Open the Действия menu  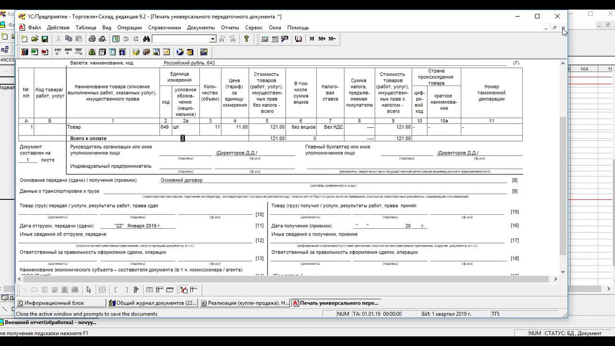[58, 28]
